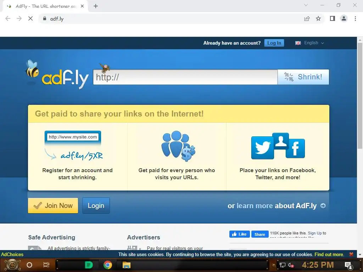This screenshot has height=272, width=363.
Task: Open the English language dropdown
Action: (x=314, y=43)
